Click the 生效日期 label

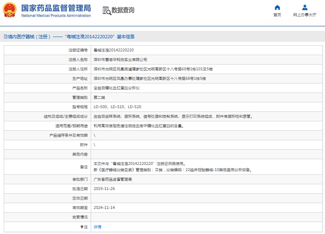80,198
